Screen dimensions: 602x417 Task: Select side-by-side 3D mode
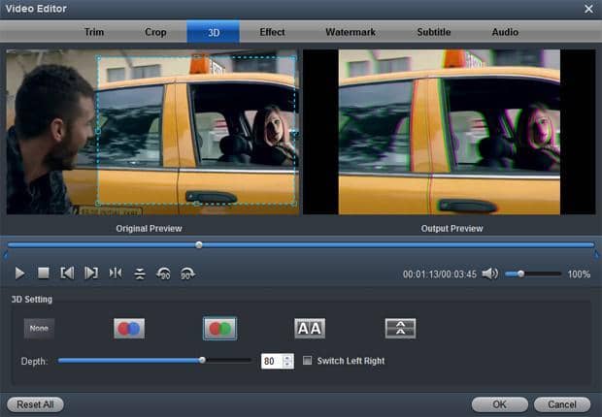pos(310,329)
